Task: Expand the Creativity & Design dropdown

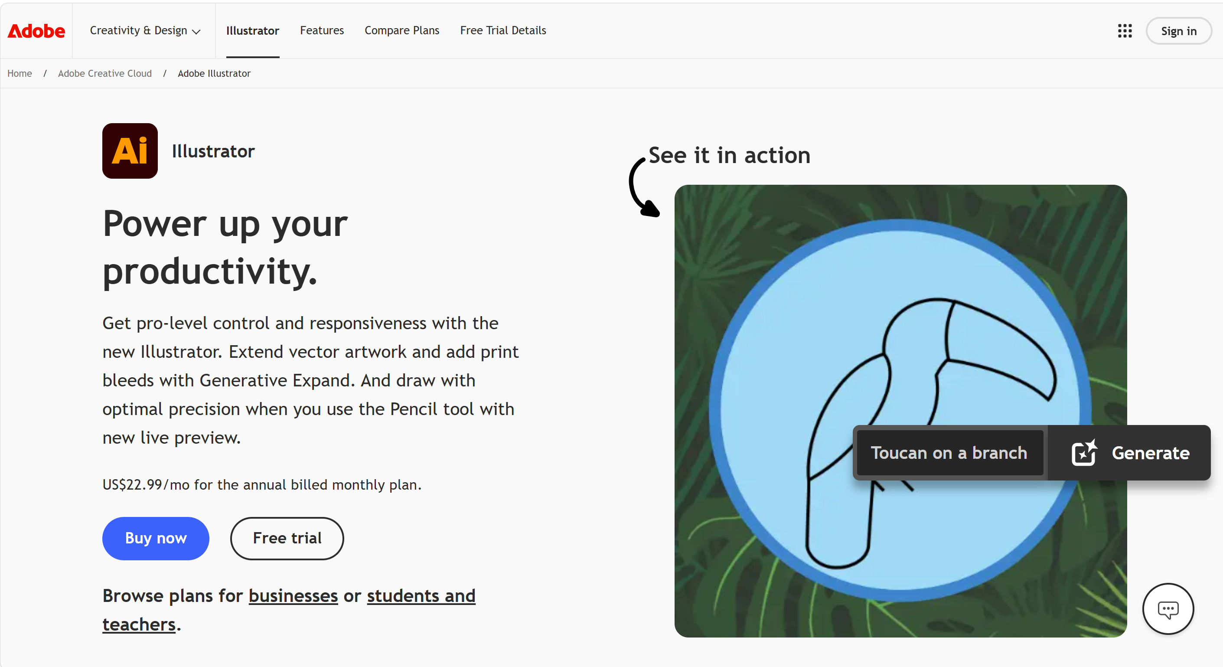Action: (139, 30)
